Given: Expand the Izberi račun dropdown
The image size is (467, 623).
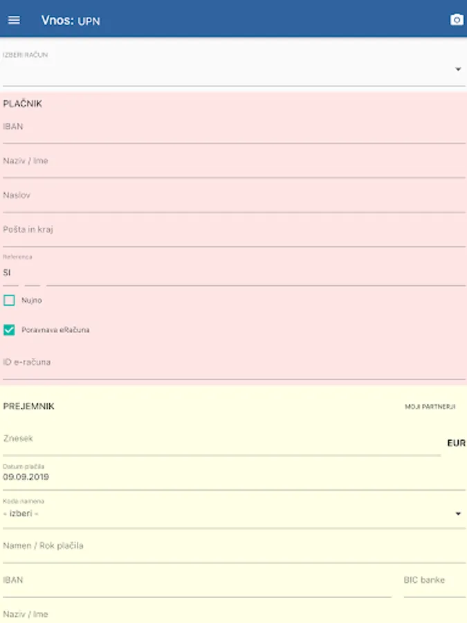Looking at the screenshot, I should coord(234,69).
